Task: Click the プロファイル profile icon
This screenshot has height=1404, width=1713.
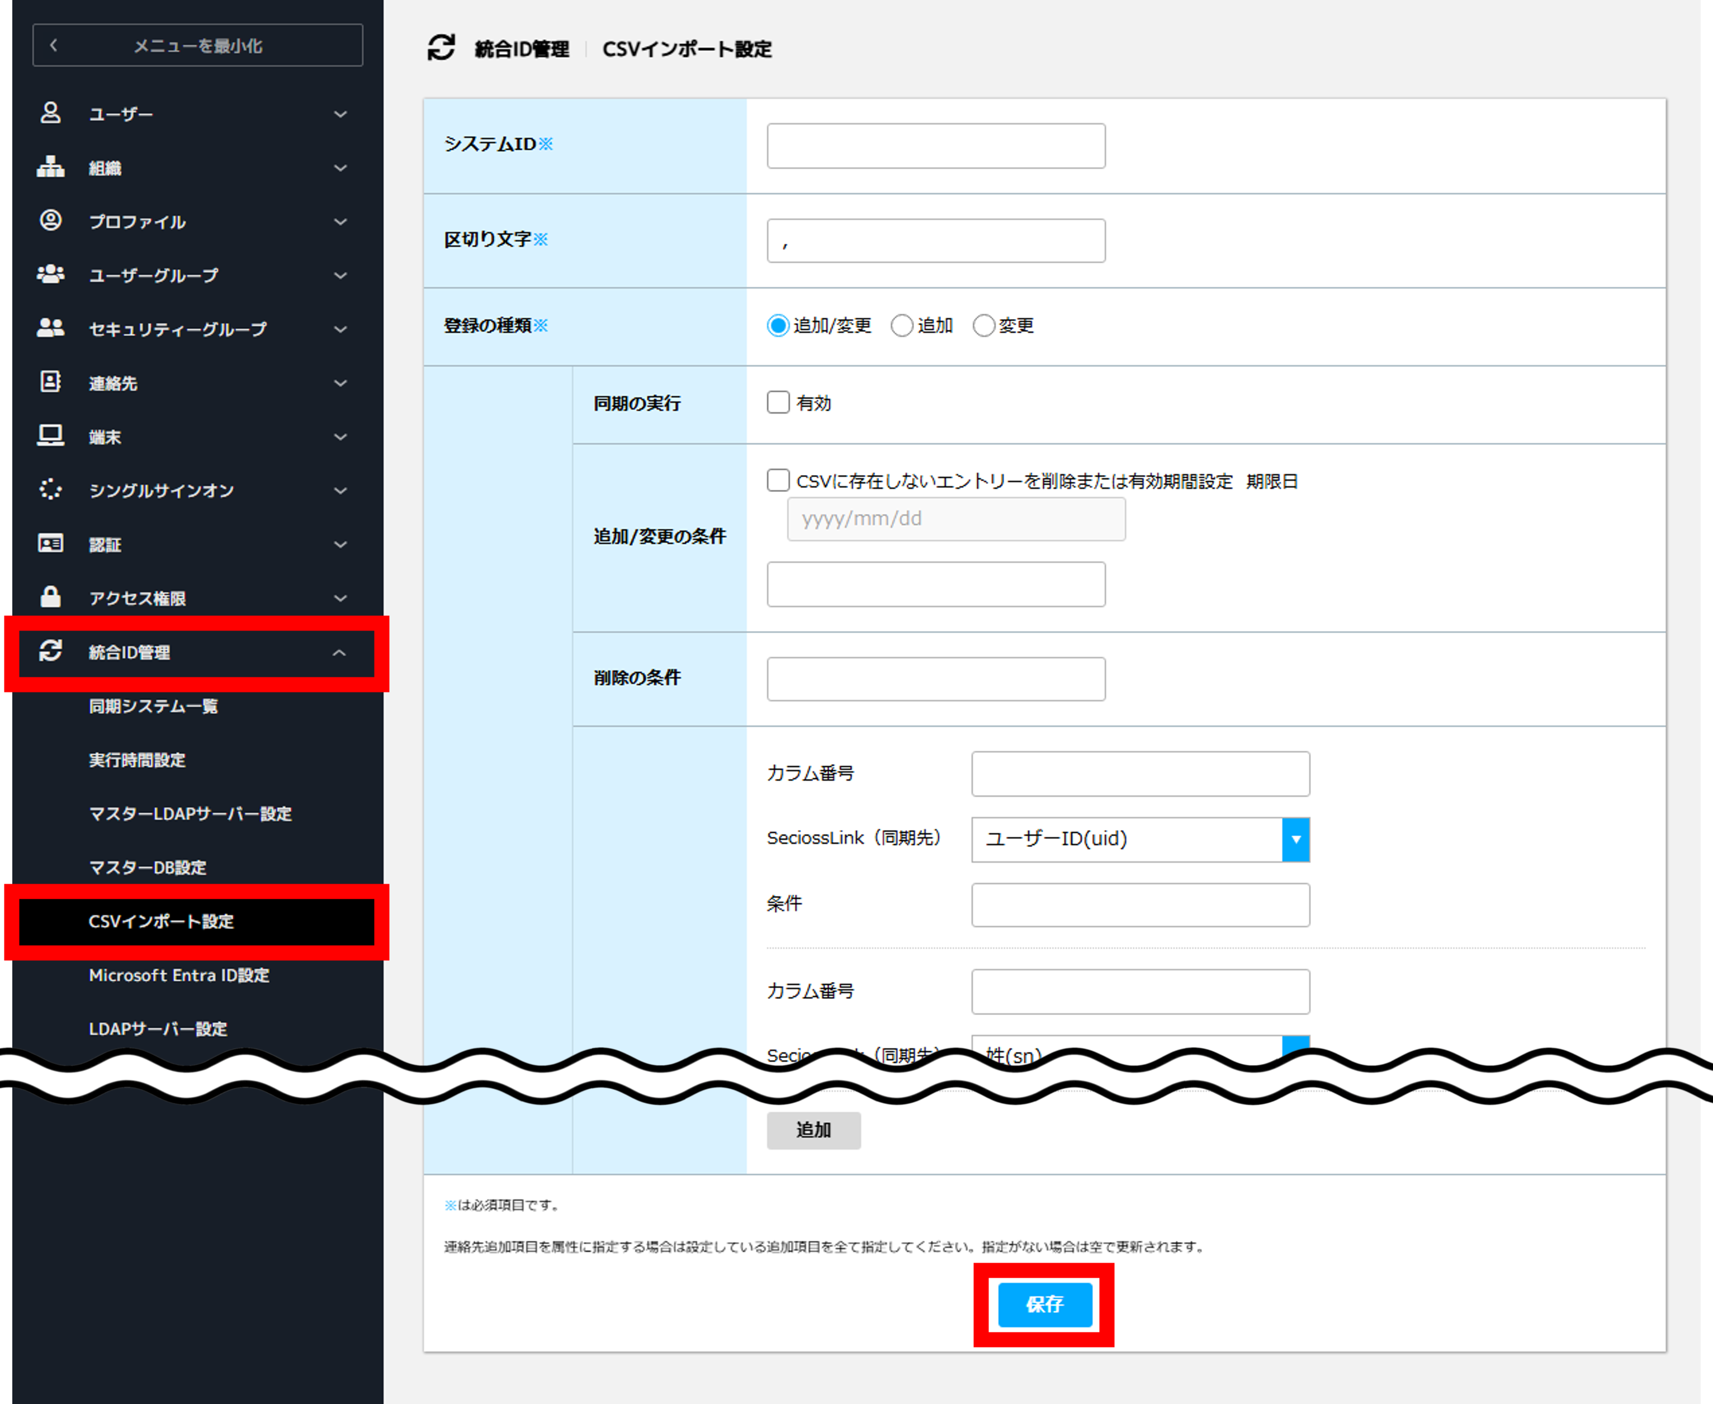Action: coord(51,220)
